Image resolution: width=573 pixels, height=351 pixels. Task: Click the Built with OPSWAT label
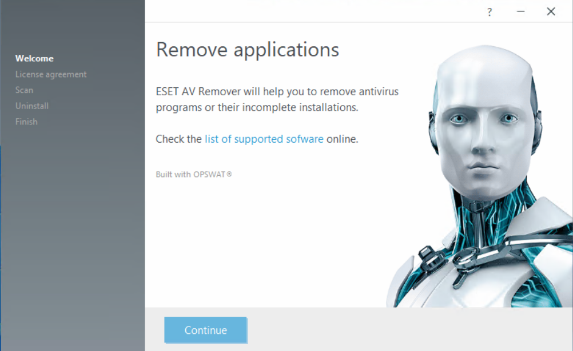tap(194, 174)
